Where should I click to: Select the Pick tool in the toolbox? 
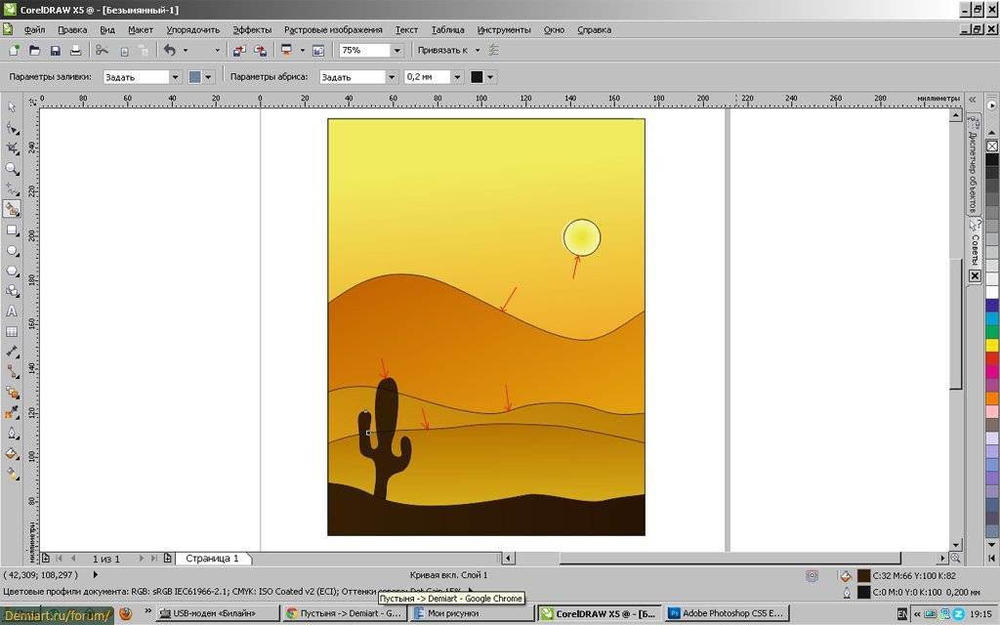coord(12,107)
